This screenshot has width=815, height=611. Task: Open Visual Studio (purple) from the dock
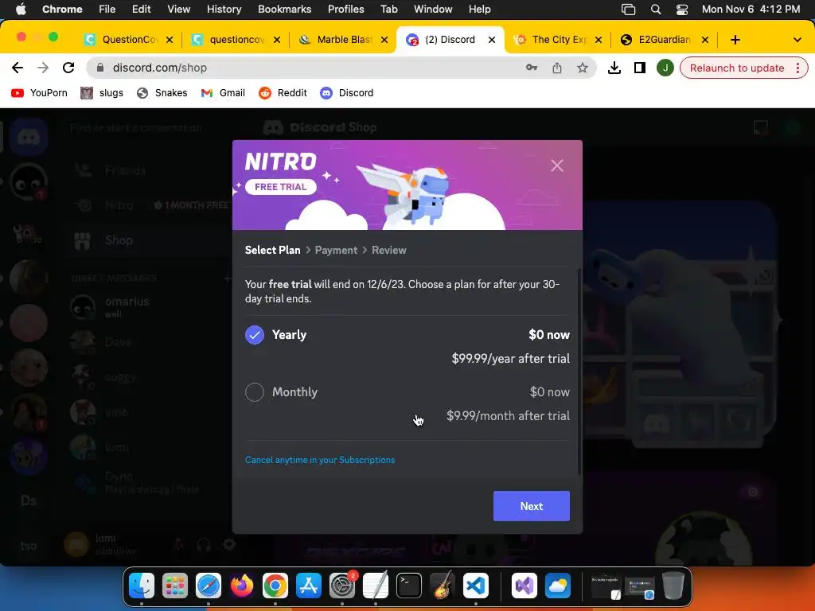click(524, 586)
